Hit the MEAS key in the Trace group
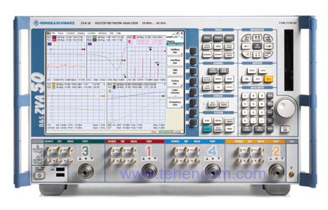The image size is (328, 210). [x=207, y=38]
